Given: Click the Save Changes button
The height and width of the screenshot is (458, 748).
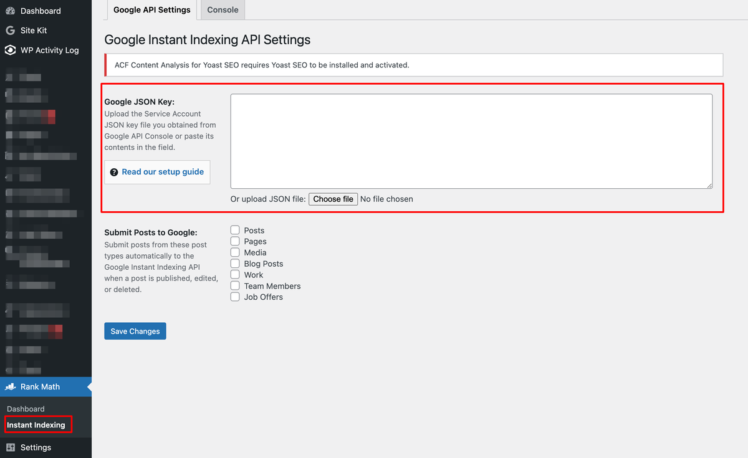Looking at the screenshot, I should (x=135, y=332).
